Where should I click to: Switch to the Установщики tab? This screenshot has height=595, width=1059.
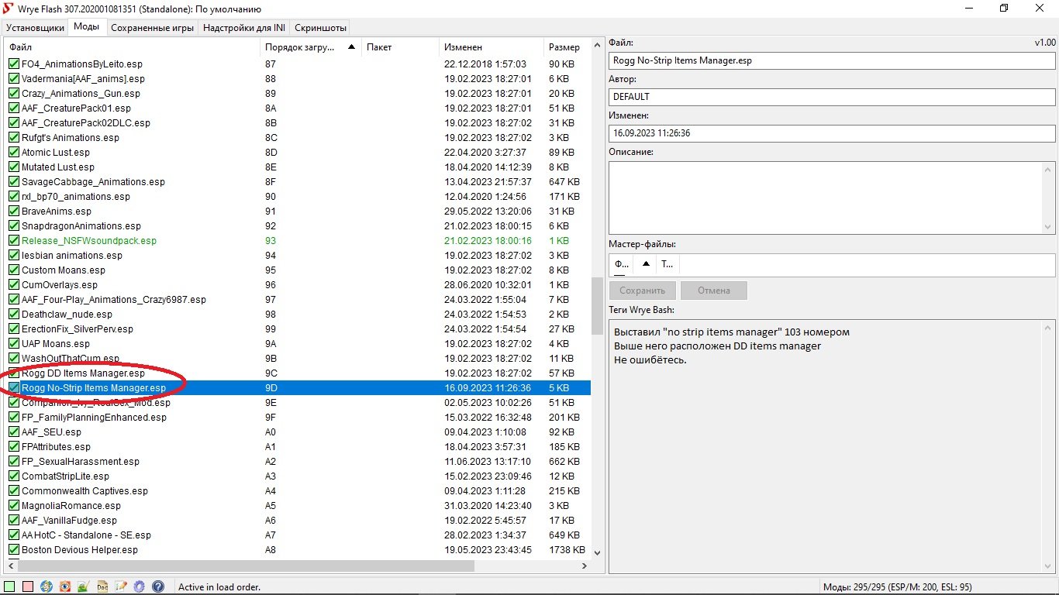tap(35, 27)
